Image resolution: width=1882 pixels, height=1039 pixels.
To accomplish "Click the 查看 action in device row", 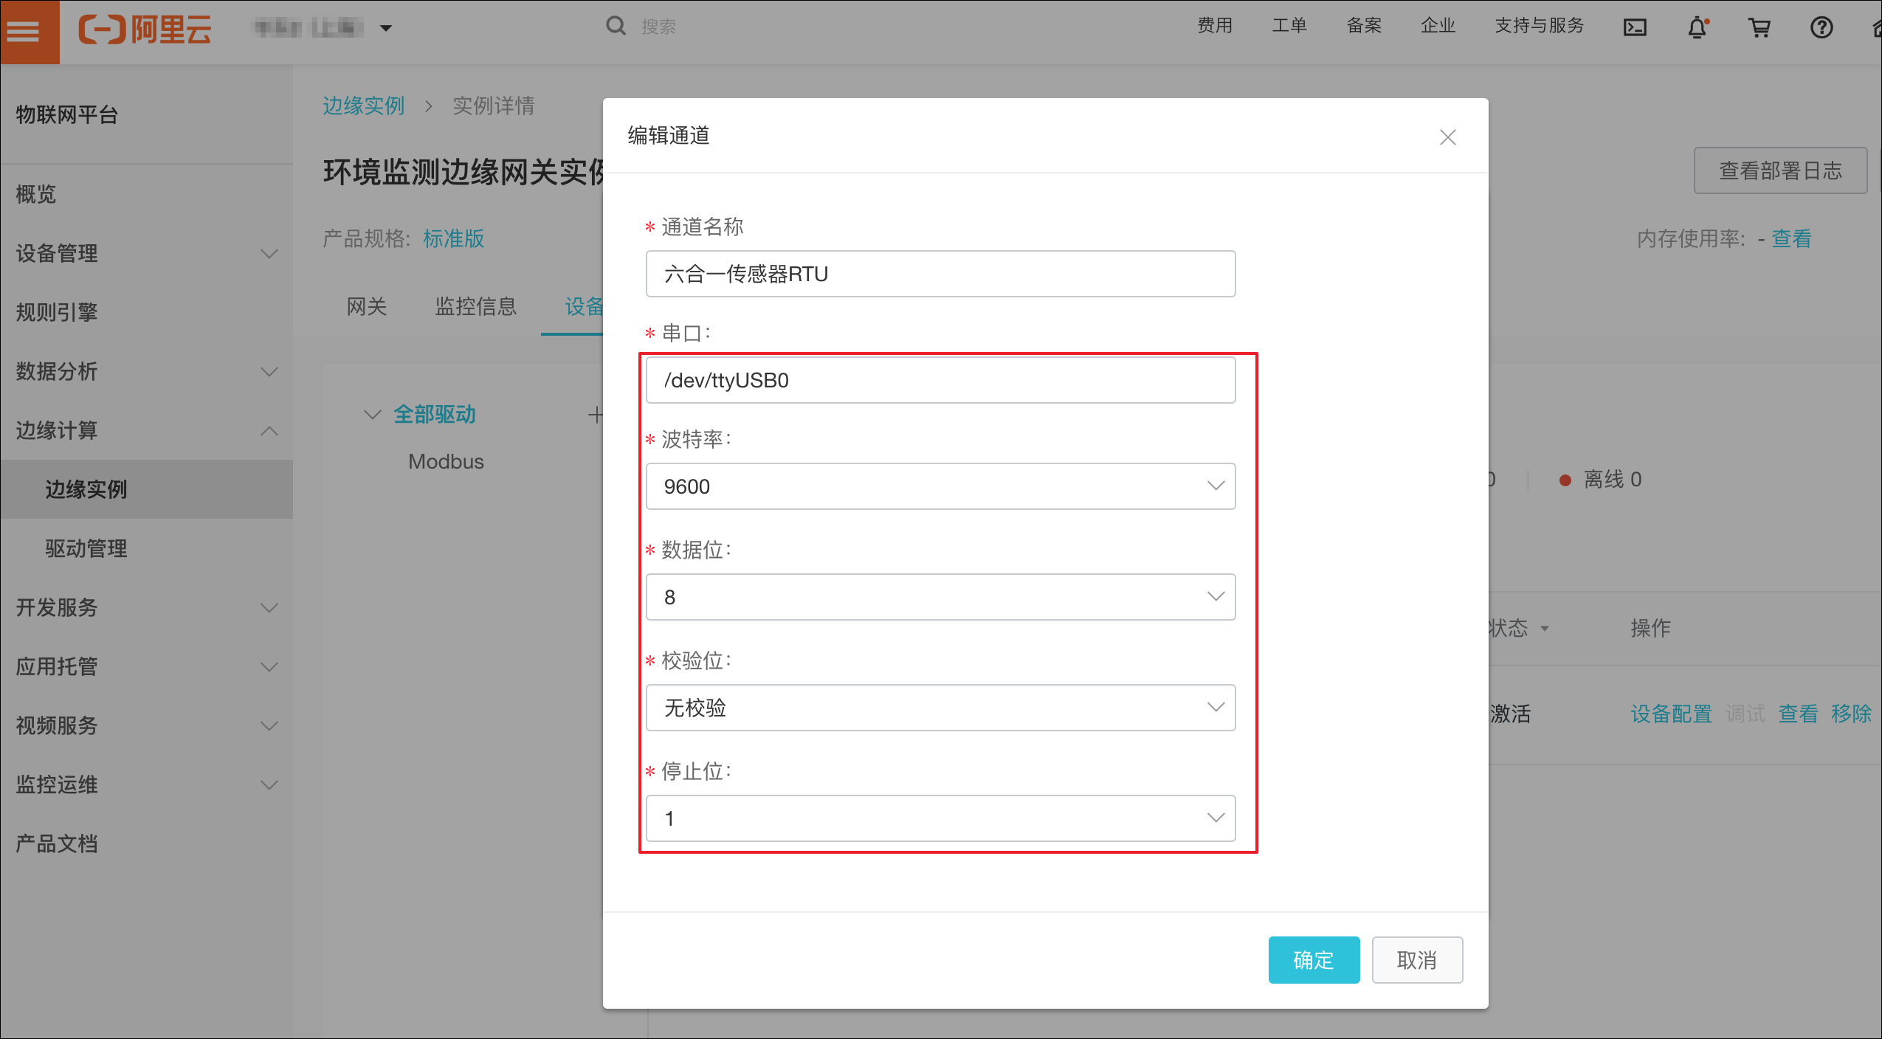I will (1798, 714).
